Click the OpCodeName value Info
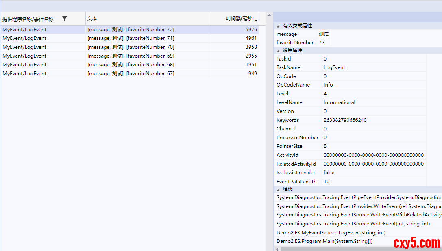Screen dimensions: 442x251 (x=328, y=85)
